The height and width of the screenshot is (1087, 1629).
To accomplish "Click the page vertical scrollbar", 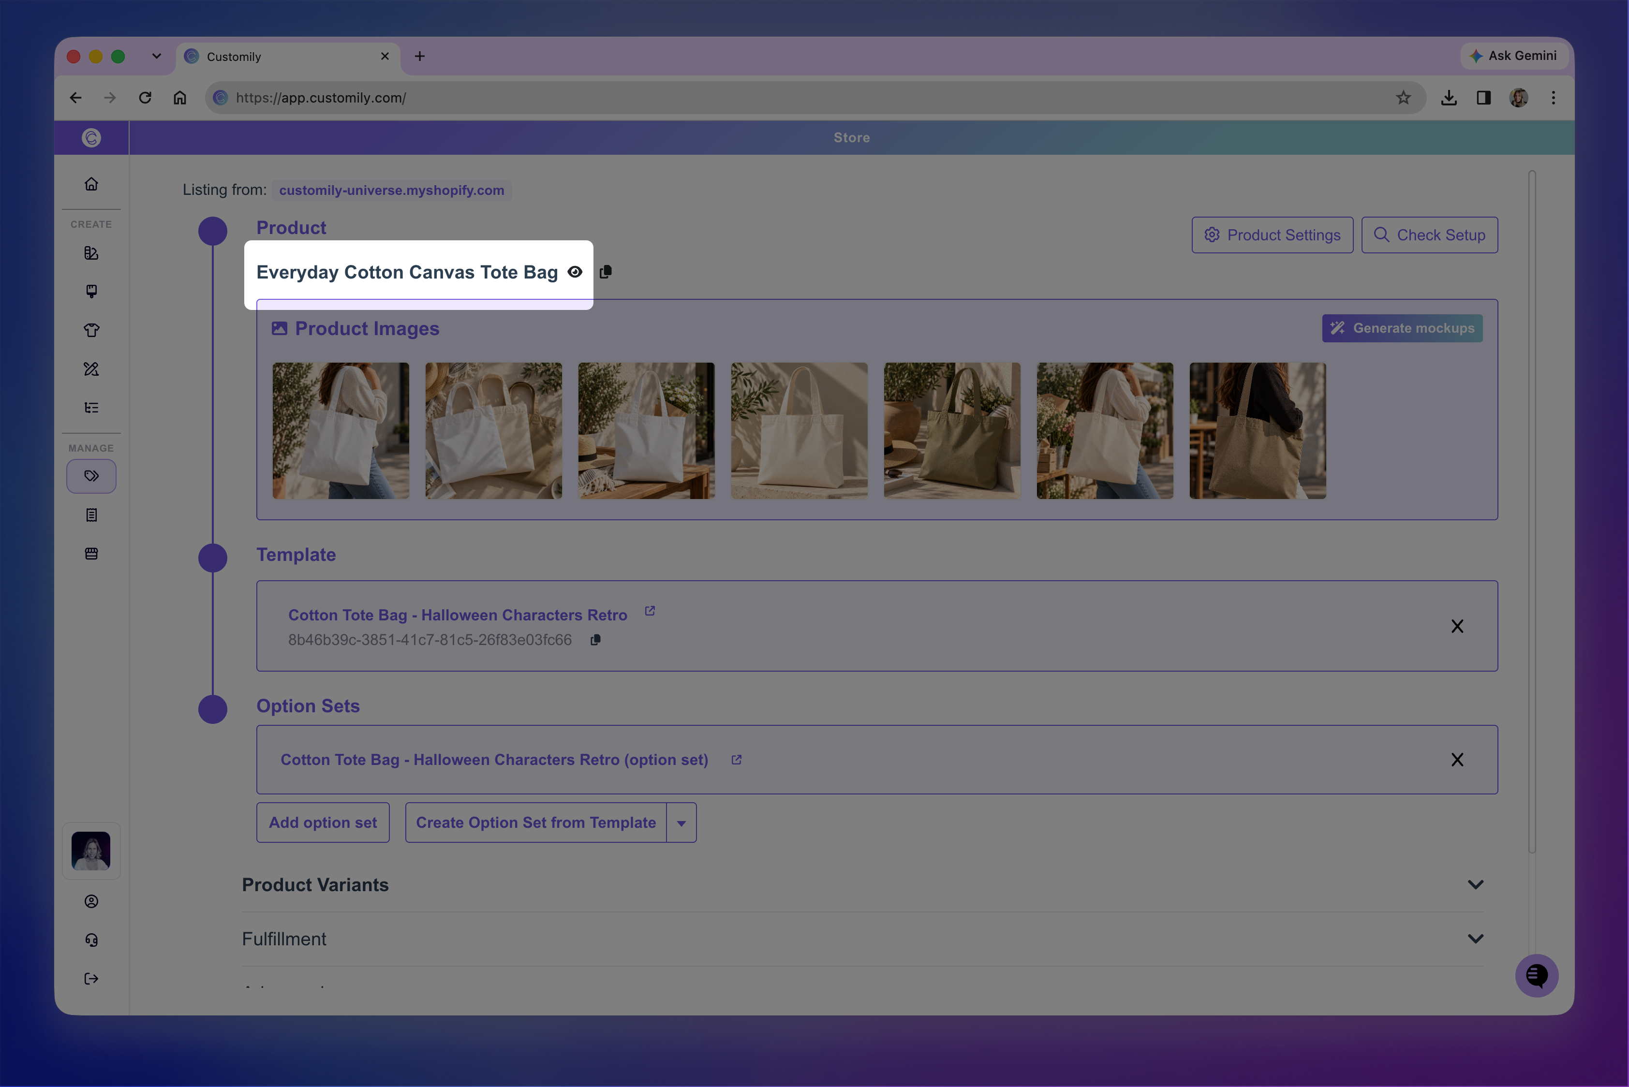I will (1532, 512).
